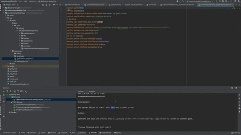
Task: Open the Actuator tab
Action: [91, 91]
